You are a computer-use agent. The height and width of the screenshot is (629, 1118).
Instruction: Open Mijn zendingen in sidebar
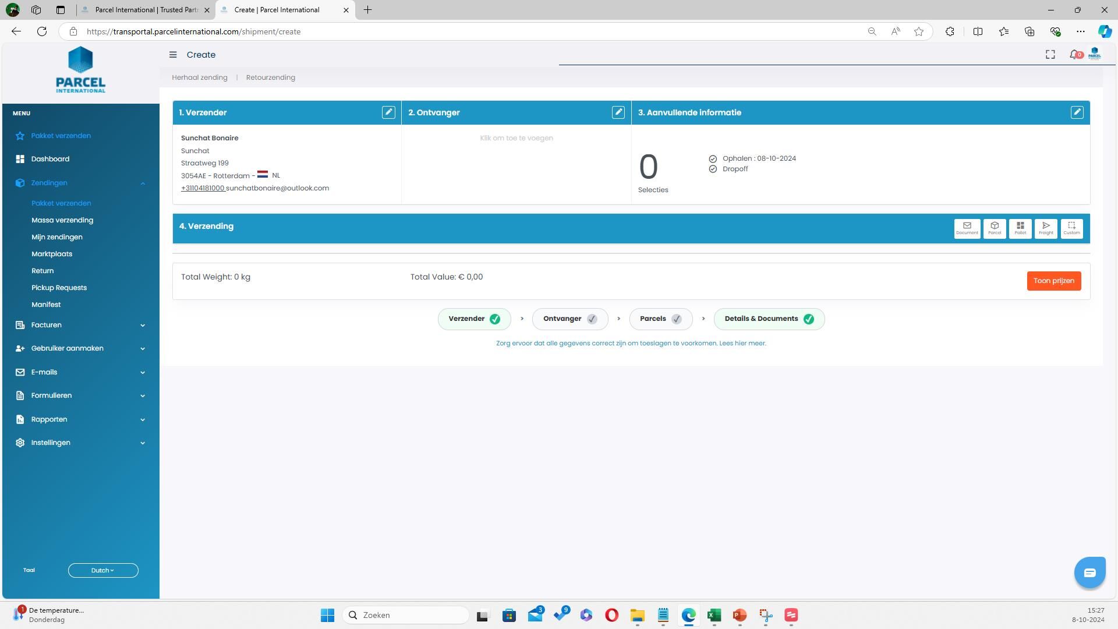(x=57, y=237)
